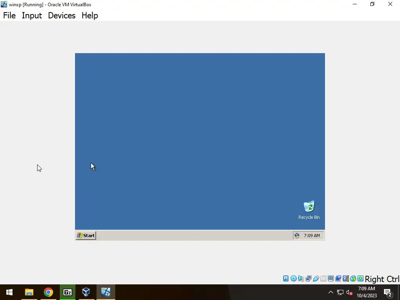This screenshot has height=300, width=400.
Task: Click the greyed shared folders status icon
Action: 323,279
